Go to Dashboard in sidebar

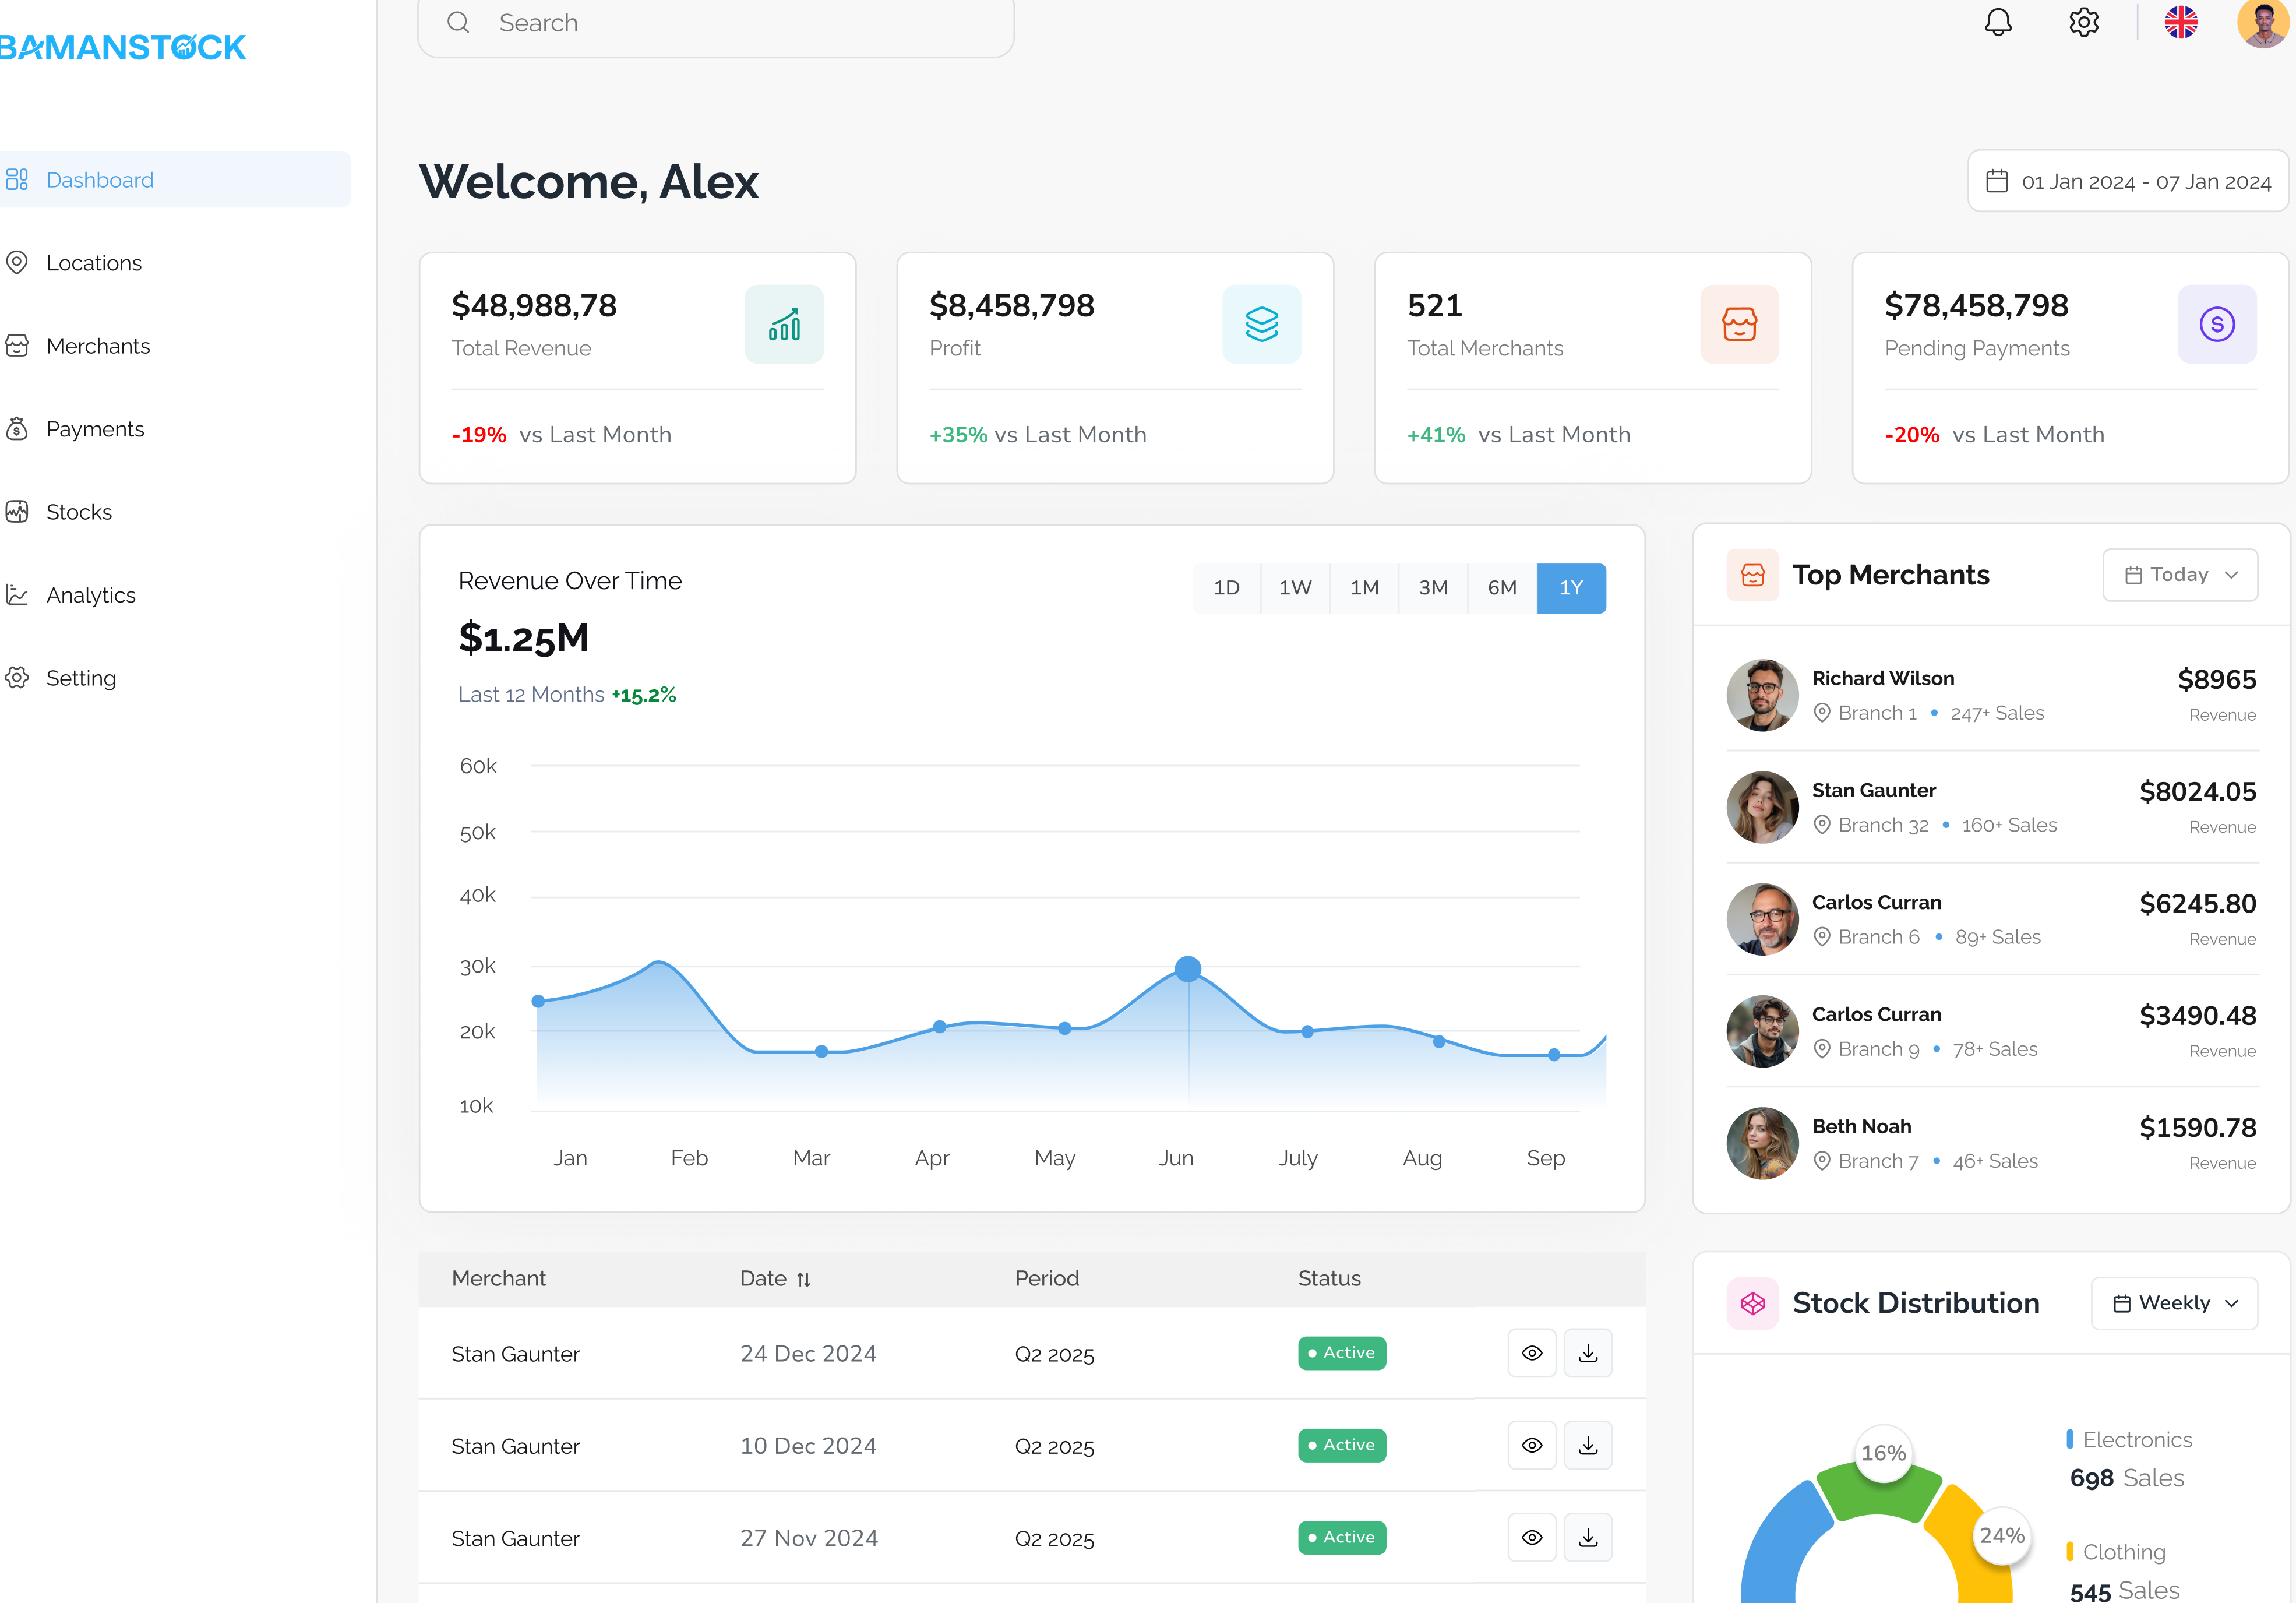(x=175, y=180)
